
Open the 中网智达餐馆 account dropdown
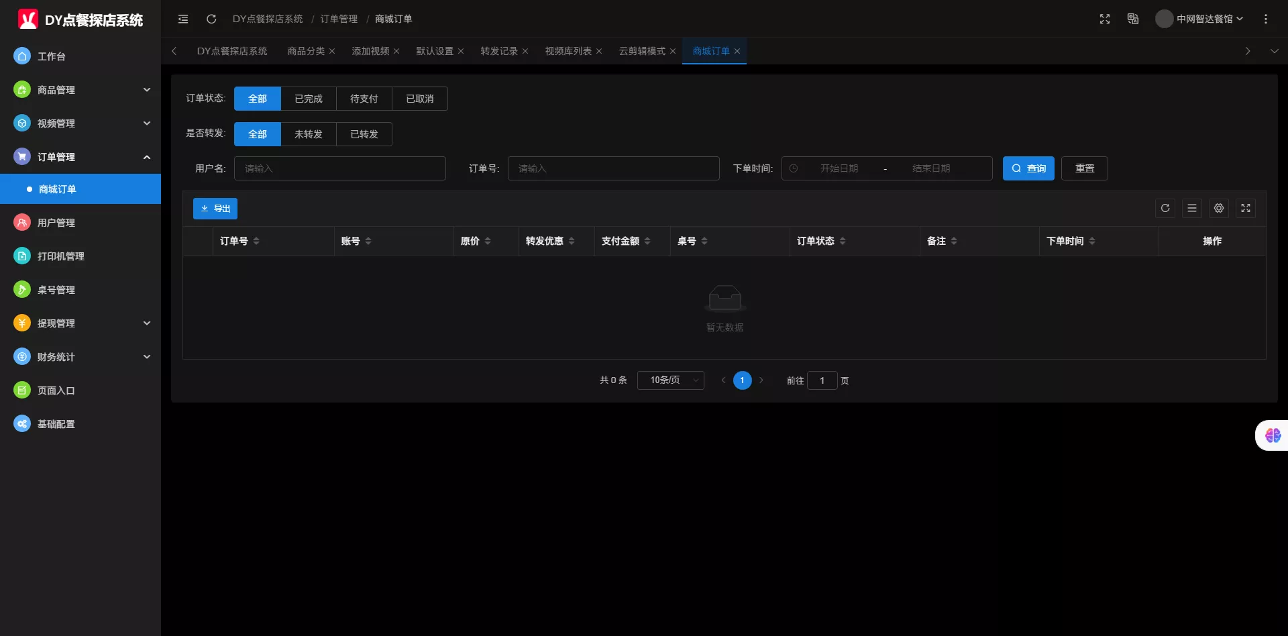point(1199,19)
